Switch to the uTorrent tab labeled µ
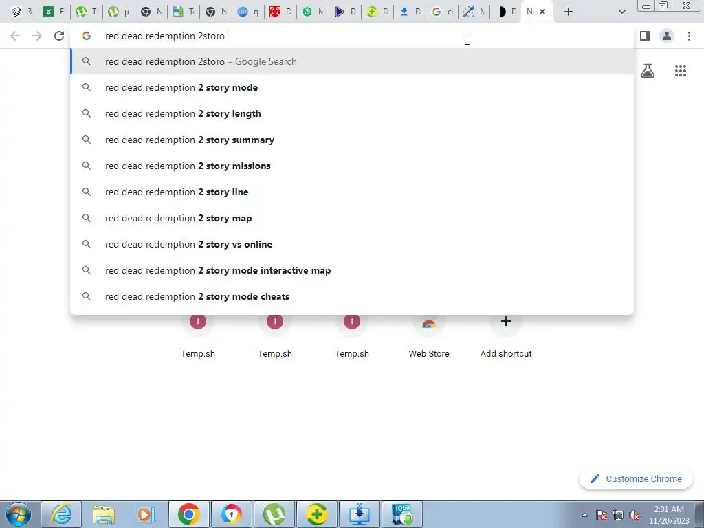 [118, 12]
